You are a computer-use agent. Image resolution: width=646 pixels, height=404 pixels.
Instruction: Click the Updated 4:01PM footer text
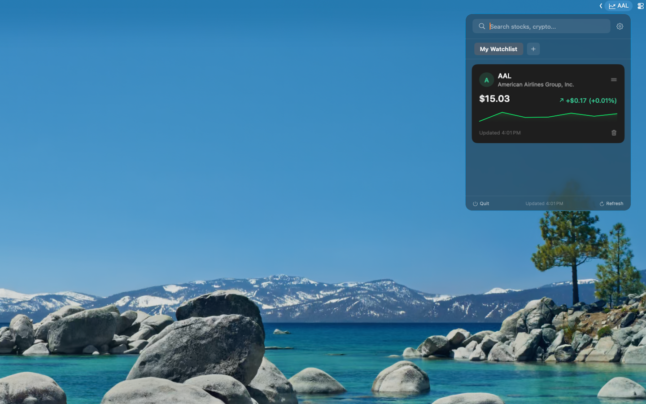point(544,203)
